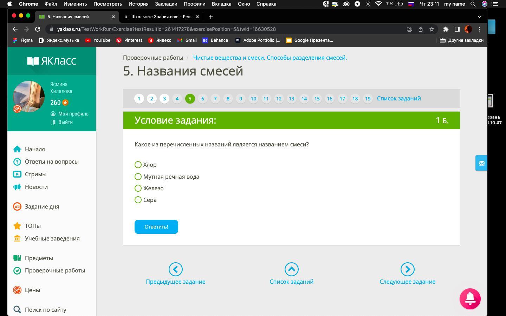Screen dimensions: 506x316
Task: Open Behance bookmark
Action: click(215, 40)
